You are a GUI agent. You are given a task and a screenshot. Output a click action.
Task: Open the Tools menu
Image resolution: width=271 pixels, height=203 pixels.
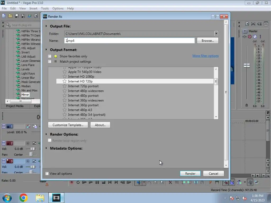(x=45, y=8)
